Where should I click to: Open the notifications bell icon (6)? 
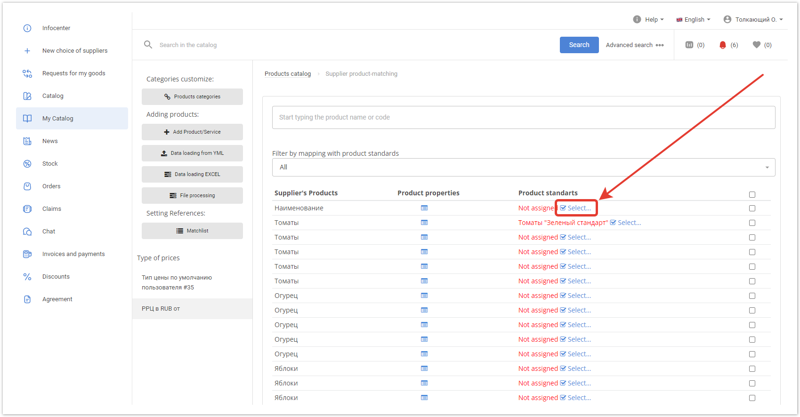click(723, 45)
